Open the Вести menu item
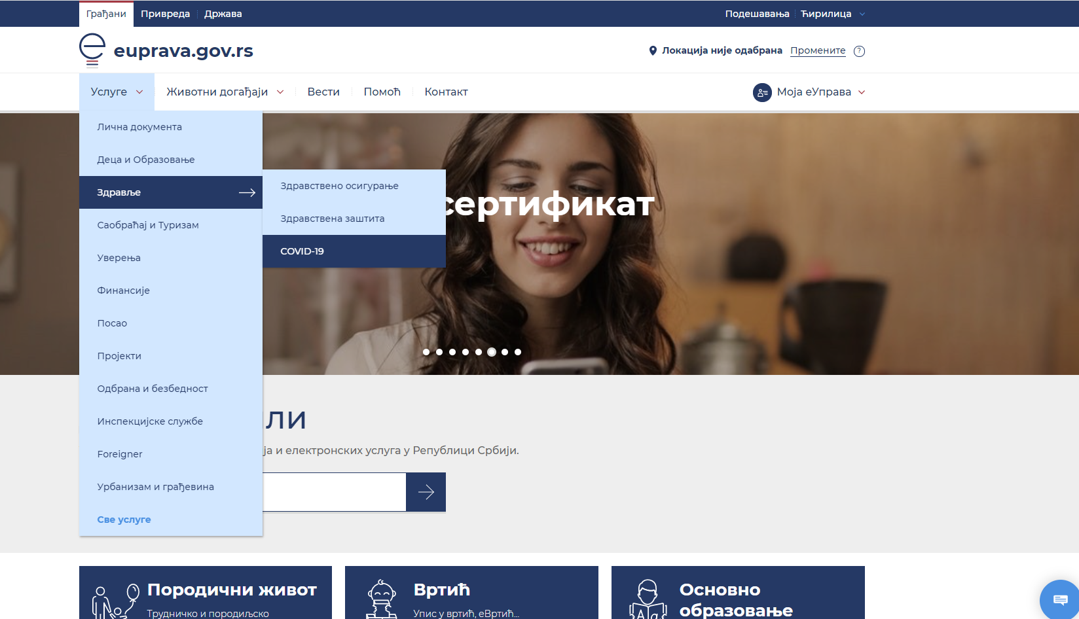 tap(323, 92)
